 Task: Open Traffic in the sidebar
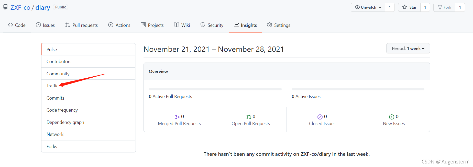89,86
